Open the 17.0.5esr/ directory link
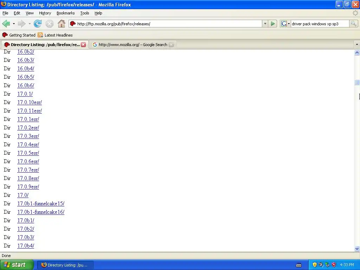The width and height of the screenshot is (360, 270). click(28, 153)
